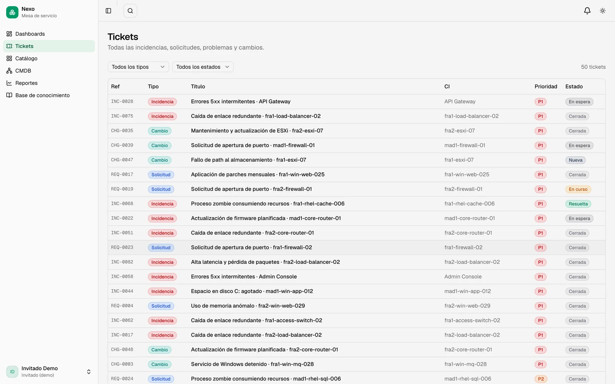The width and height of the screenshot is (615, 384).
Task: Open ticket CHG-0047
Action: coord(356,160)
